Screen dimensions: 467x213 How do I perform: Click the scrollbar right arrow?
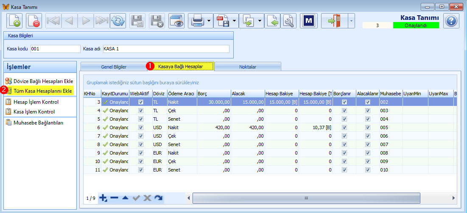tap(453, 198)
